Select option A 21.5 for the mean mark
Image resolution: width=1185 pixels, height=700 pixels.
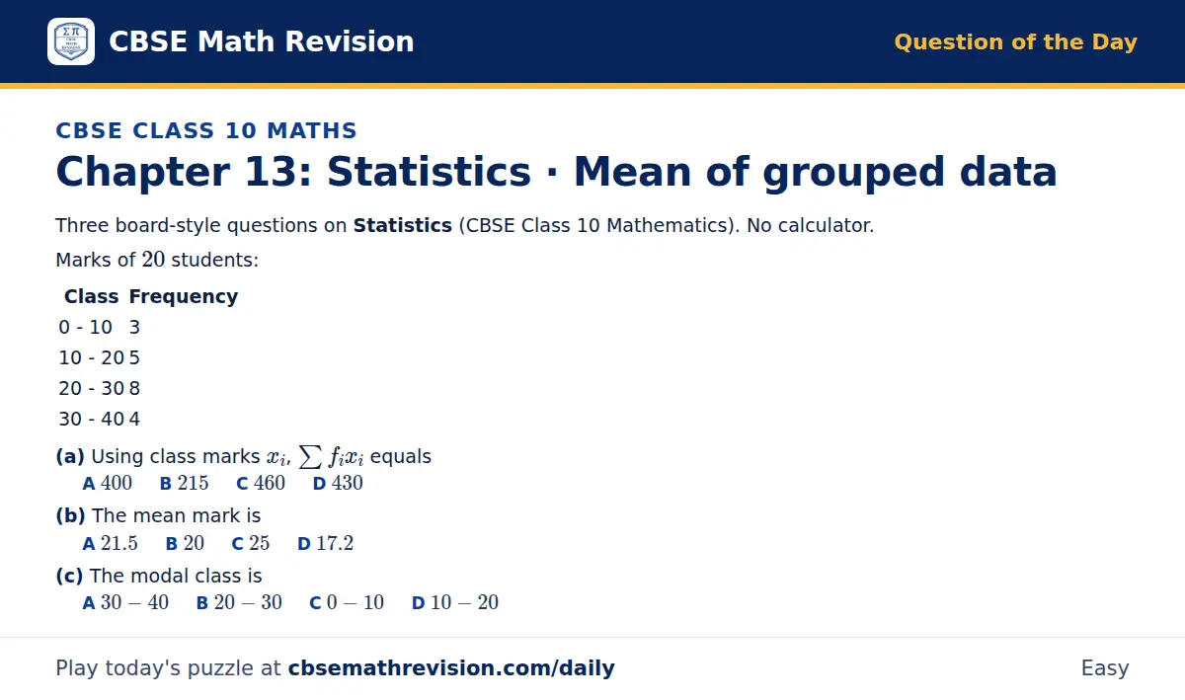[x=111, y=543]
